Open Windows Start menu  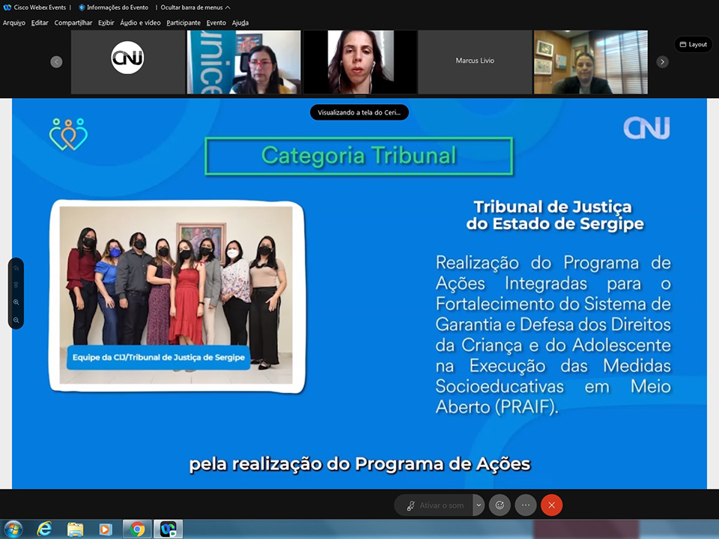(13, 529)
